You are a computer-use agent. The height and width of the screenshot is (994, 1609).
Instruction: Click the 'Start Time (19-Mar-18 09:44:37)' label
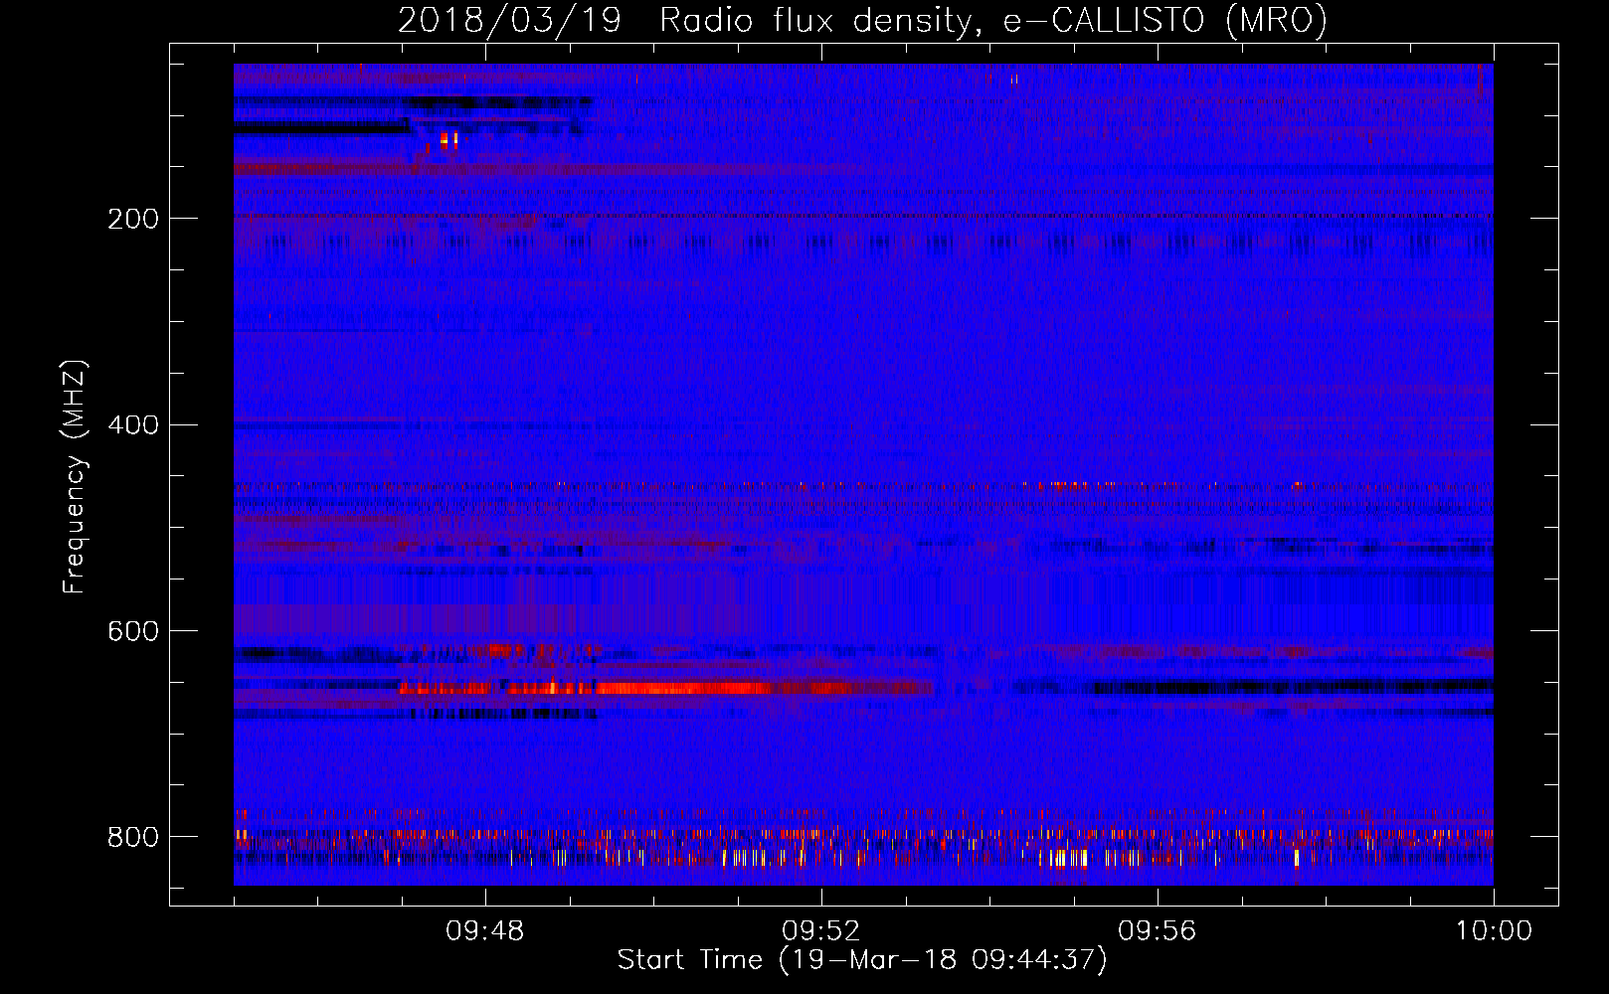click(x=862, y=960)
